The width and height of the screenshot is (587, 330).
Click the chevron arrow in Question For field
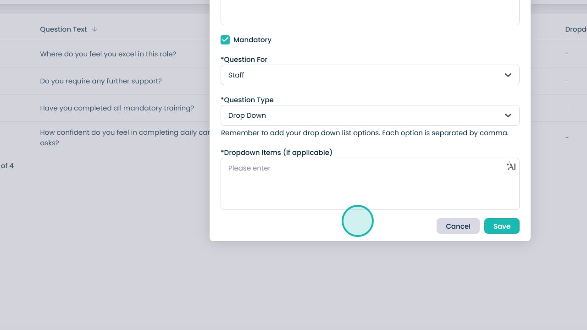tap(508, 75)
